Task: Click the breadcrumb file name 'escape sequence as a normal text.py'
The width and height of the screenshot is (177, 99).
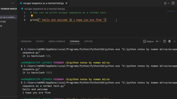Action: coord(45,9)
